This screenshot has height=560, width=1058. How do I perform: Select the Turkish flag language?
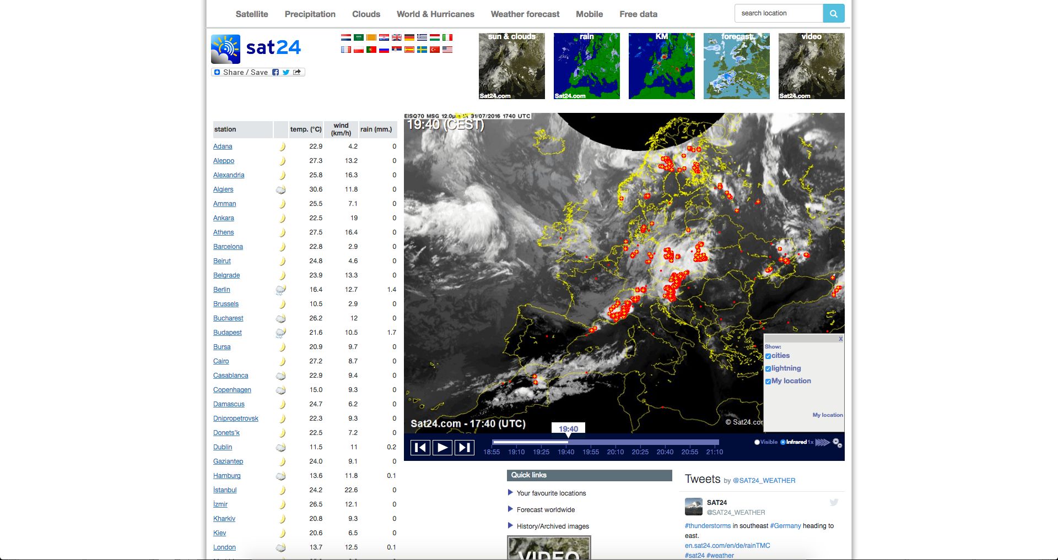click(435, 50)
